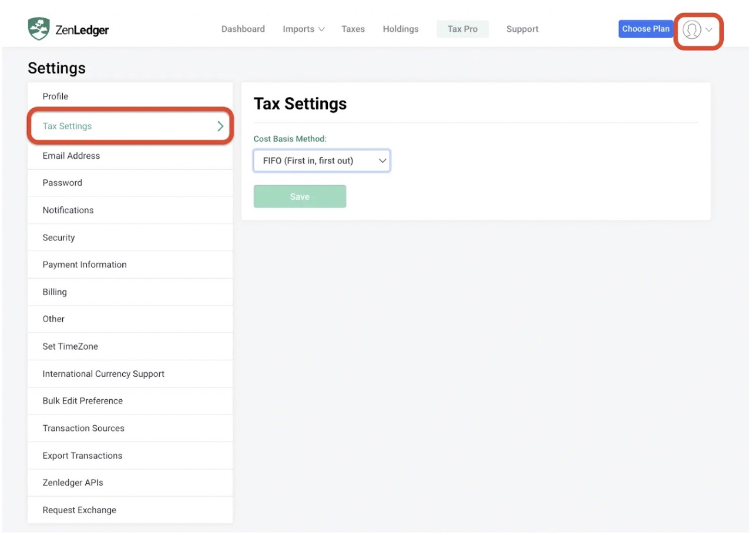Click the Choose Plan button
The width and height of the screenshot is (752, 535).
645,29
